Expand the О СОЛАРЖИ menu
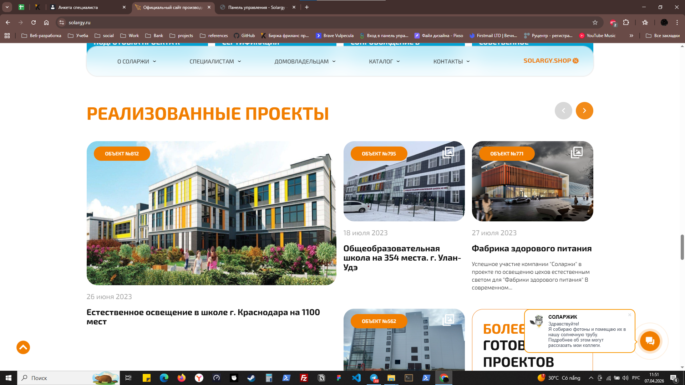 pyautogui.click(x=137, y=61)
